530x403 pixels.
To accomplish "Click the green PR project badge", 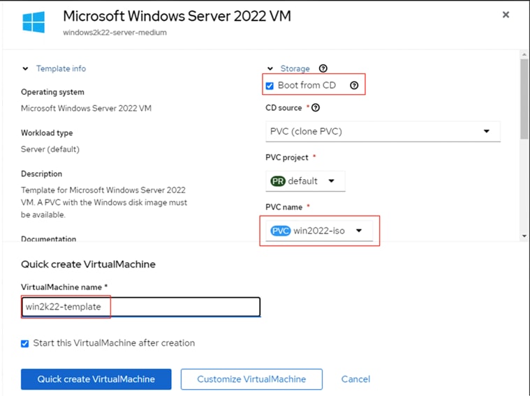I will point(278,181).
